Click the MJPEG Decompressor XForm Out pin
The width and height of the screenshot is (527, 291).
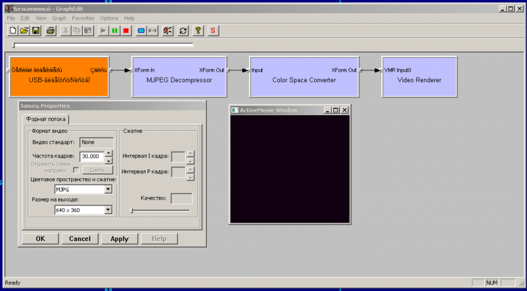211,70
